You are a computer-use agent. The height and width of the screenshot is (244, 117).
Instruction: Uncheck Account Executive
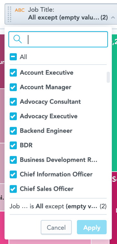(13, 73)
